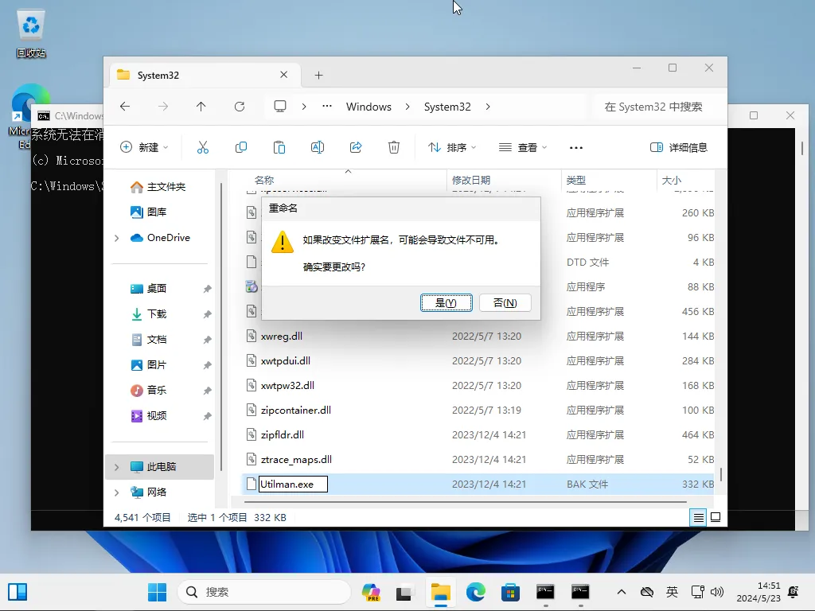Click the Share icon in toolbar
The width and height of the screenshot is (815, 611).
356,147
